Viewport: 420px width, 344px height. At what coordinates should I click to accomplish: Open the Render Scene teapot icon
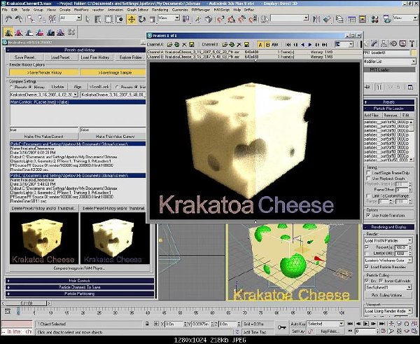click(x=387, y=19)
